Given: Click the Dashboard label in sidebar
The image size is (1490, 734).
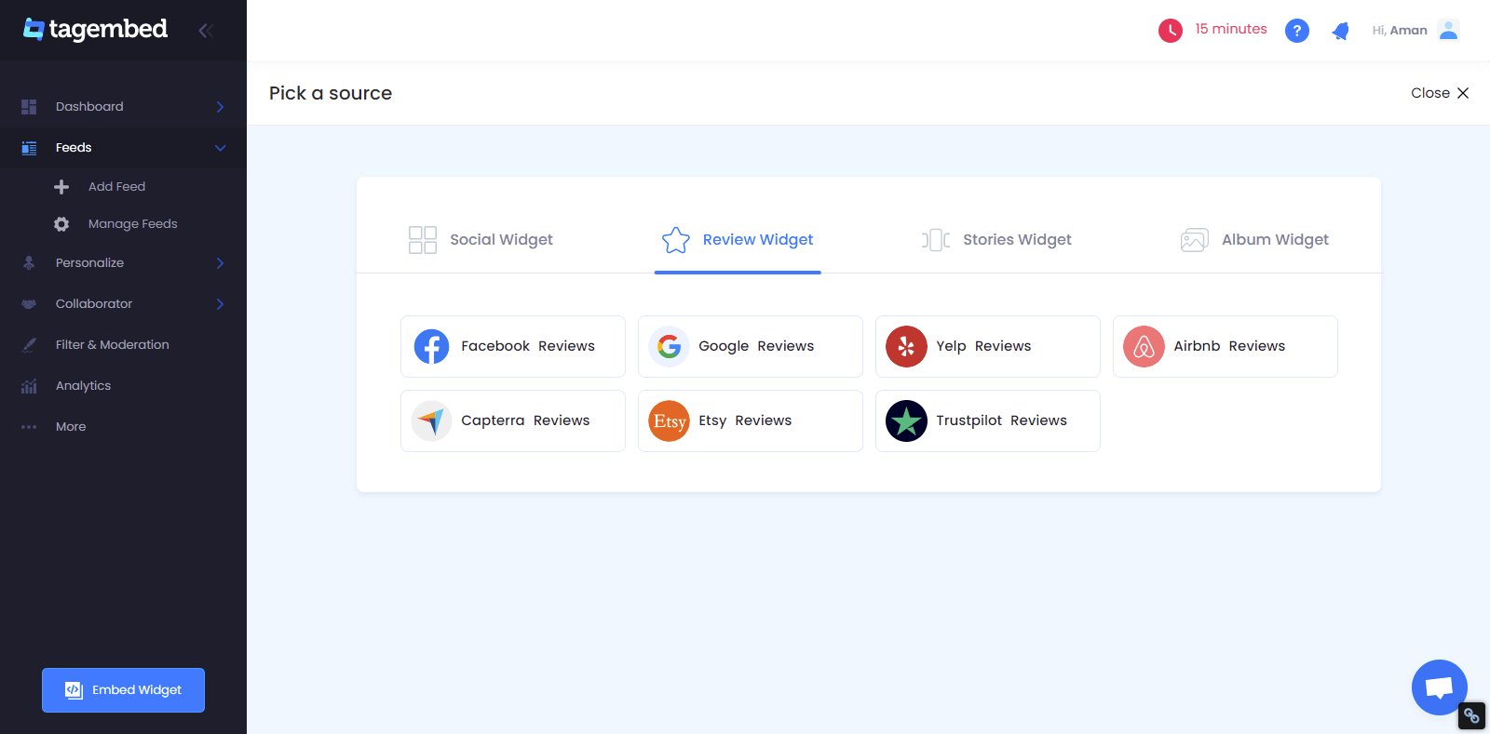Looking at the screenshot, I should tap(89, 107).
